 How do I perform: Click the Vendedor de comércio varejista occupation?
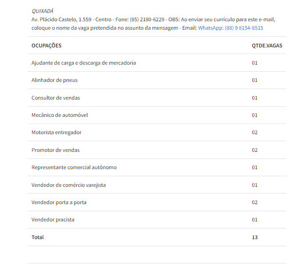(68, 185)
